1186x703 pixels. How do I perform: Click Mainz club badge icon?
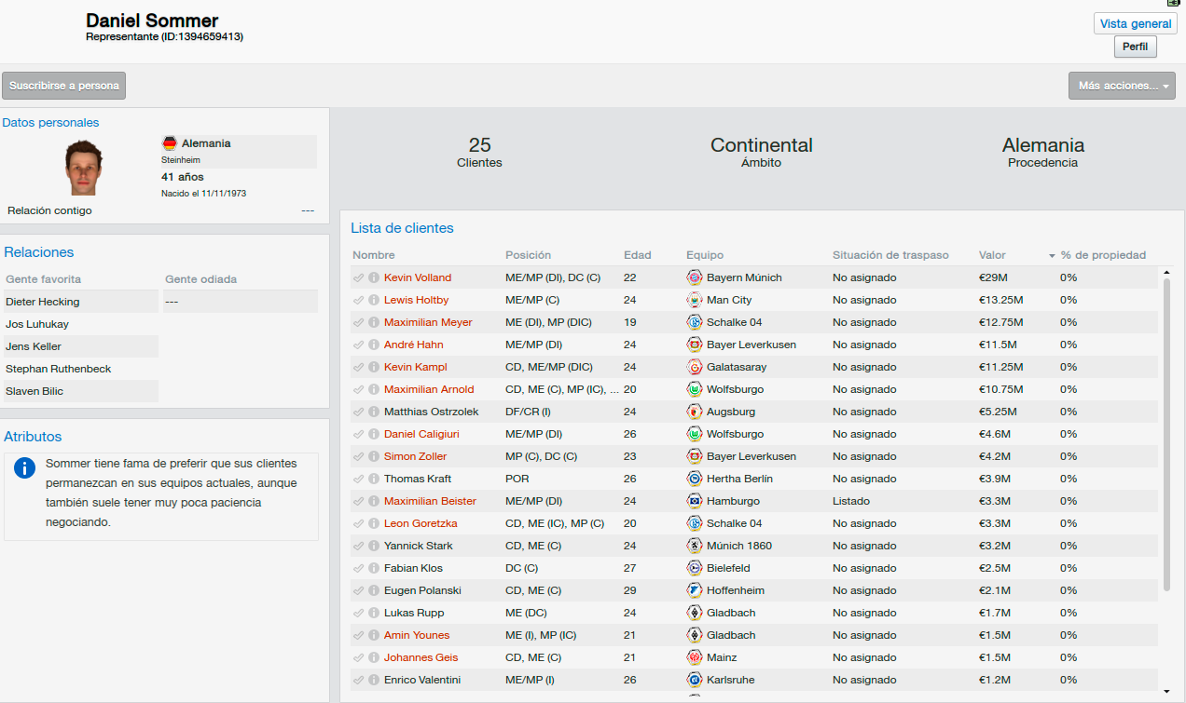(x=694, y=657)
